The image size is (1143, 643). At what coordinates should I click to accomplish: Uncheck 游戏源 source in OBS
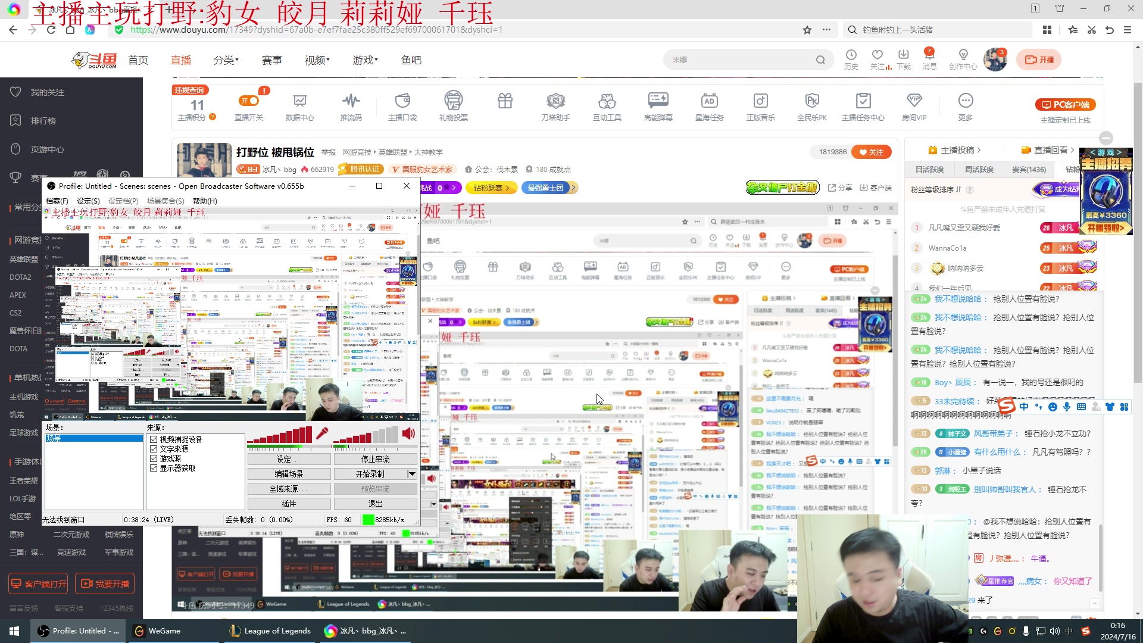154,458
